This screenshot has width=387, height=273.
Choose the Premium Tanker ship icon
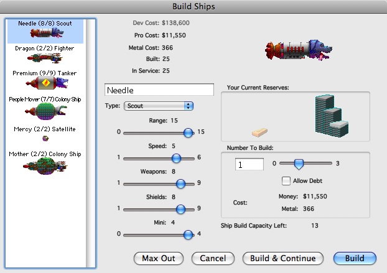click(44, 83)
